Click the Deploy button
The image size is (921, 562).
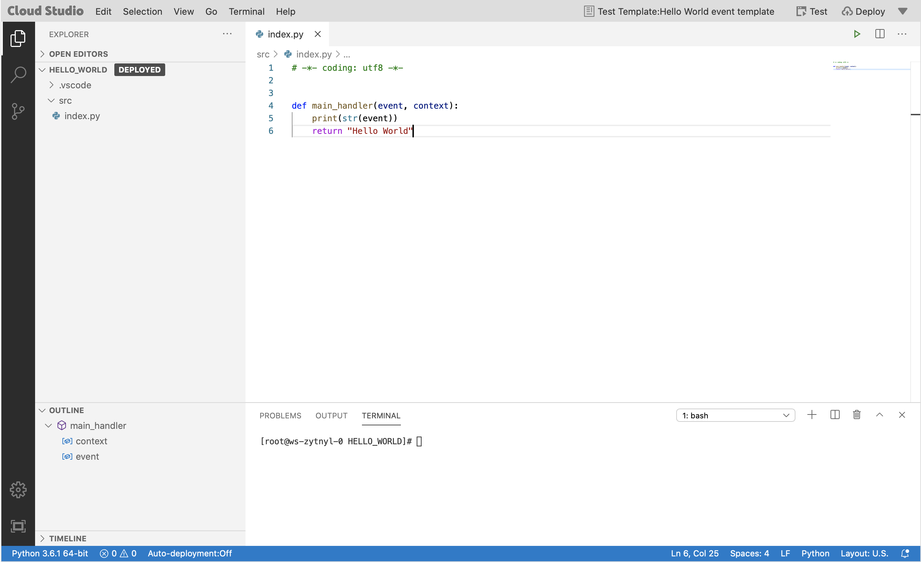coord(863,12)
